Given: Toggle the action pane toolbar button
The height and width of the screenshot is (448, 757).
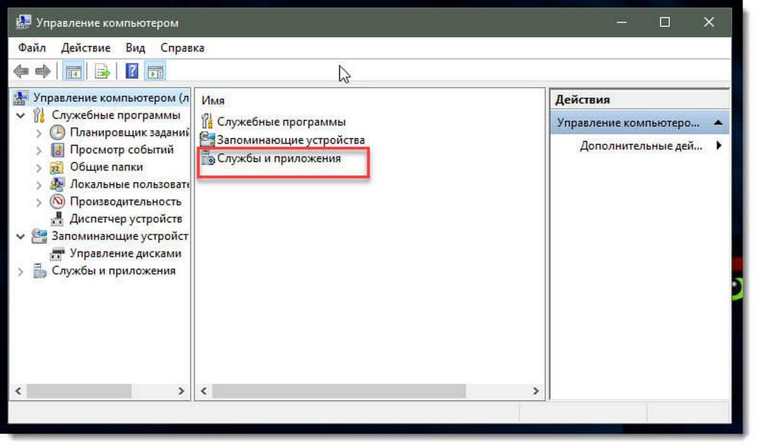Looking at the screenshot, I should point(155,71).
